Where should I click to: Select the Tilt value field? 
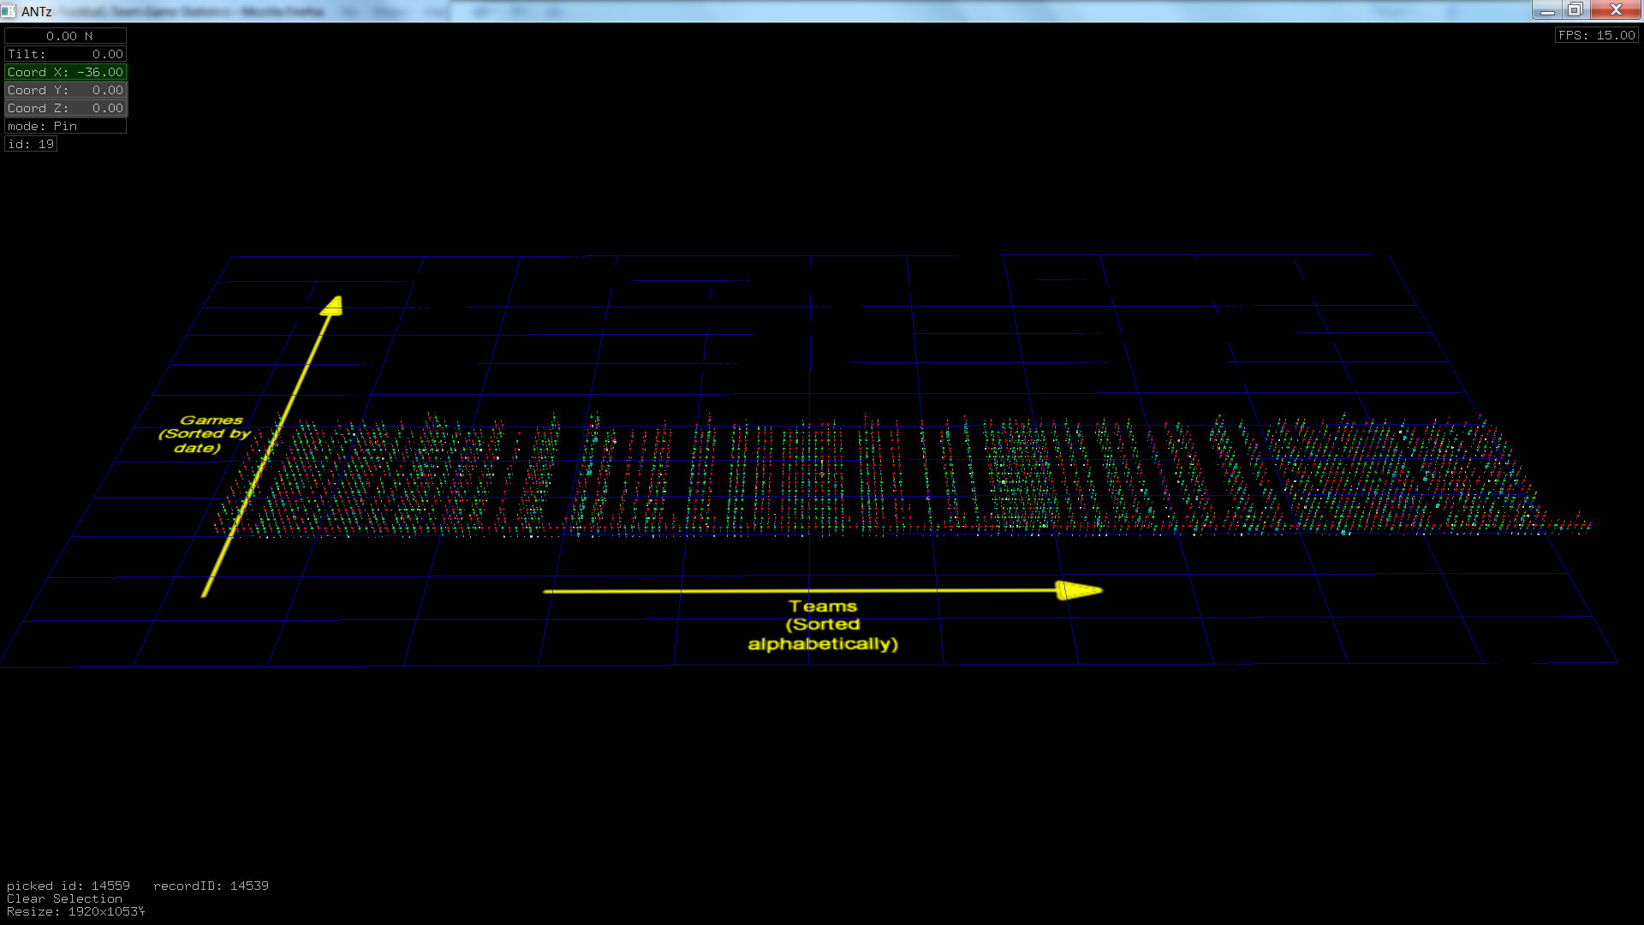66,54
